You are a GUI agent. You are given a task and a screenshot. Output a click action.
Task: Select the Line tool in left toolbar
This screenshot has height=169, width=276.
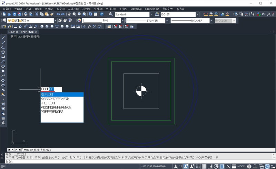[3, 38]
